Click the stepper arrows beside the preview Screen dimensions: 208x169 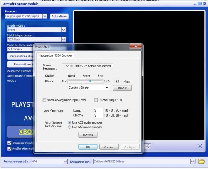coord(148,146)
